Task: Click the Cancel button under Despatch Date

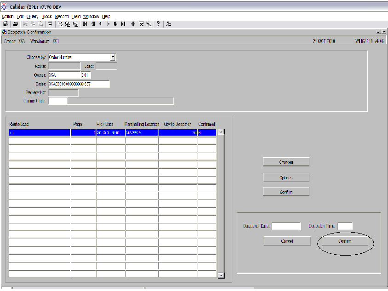Action: click(x=287, y=241)
